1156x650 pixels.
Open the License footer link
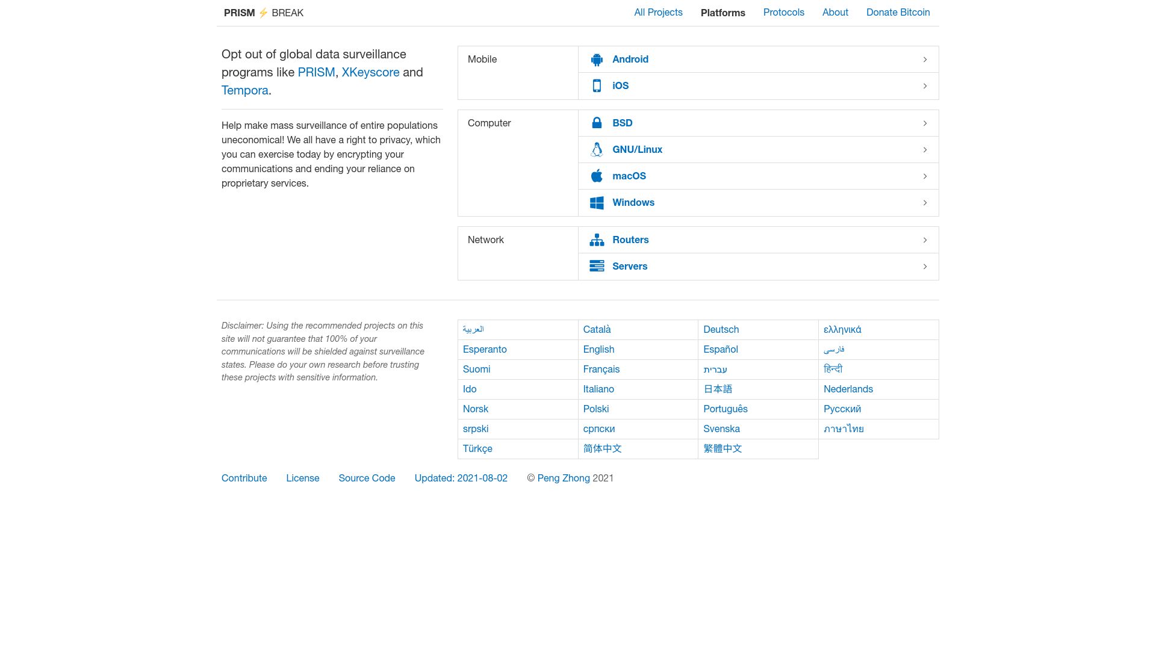(302, 478)
